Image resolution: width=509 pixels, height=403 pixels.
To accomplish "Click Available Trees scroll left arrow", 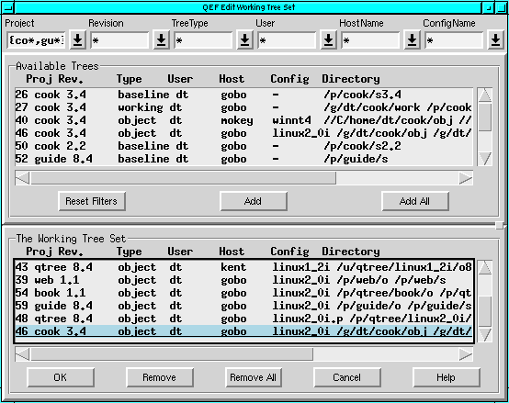I will click(x=22, y=178).
